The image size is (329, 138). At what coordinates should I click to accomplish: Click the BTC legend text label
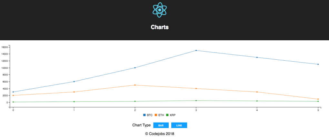[150, 115]
